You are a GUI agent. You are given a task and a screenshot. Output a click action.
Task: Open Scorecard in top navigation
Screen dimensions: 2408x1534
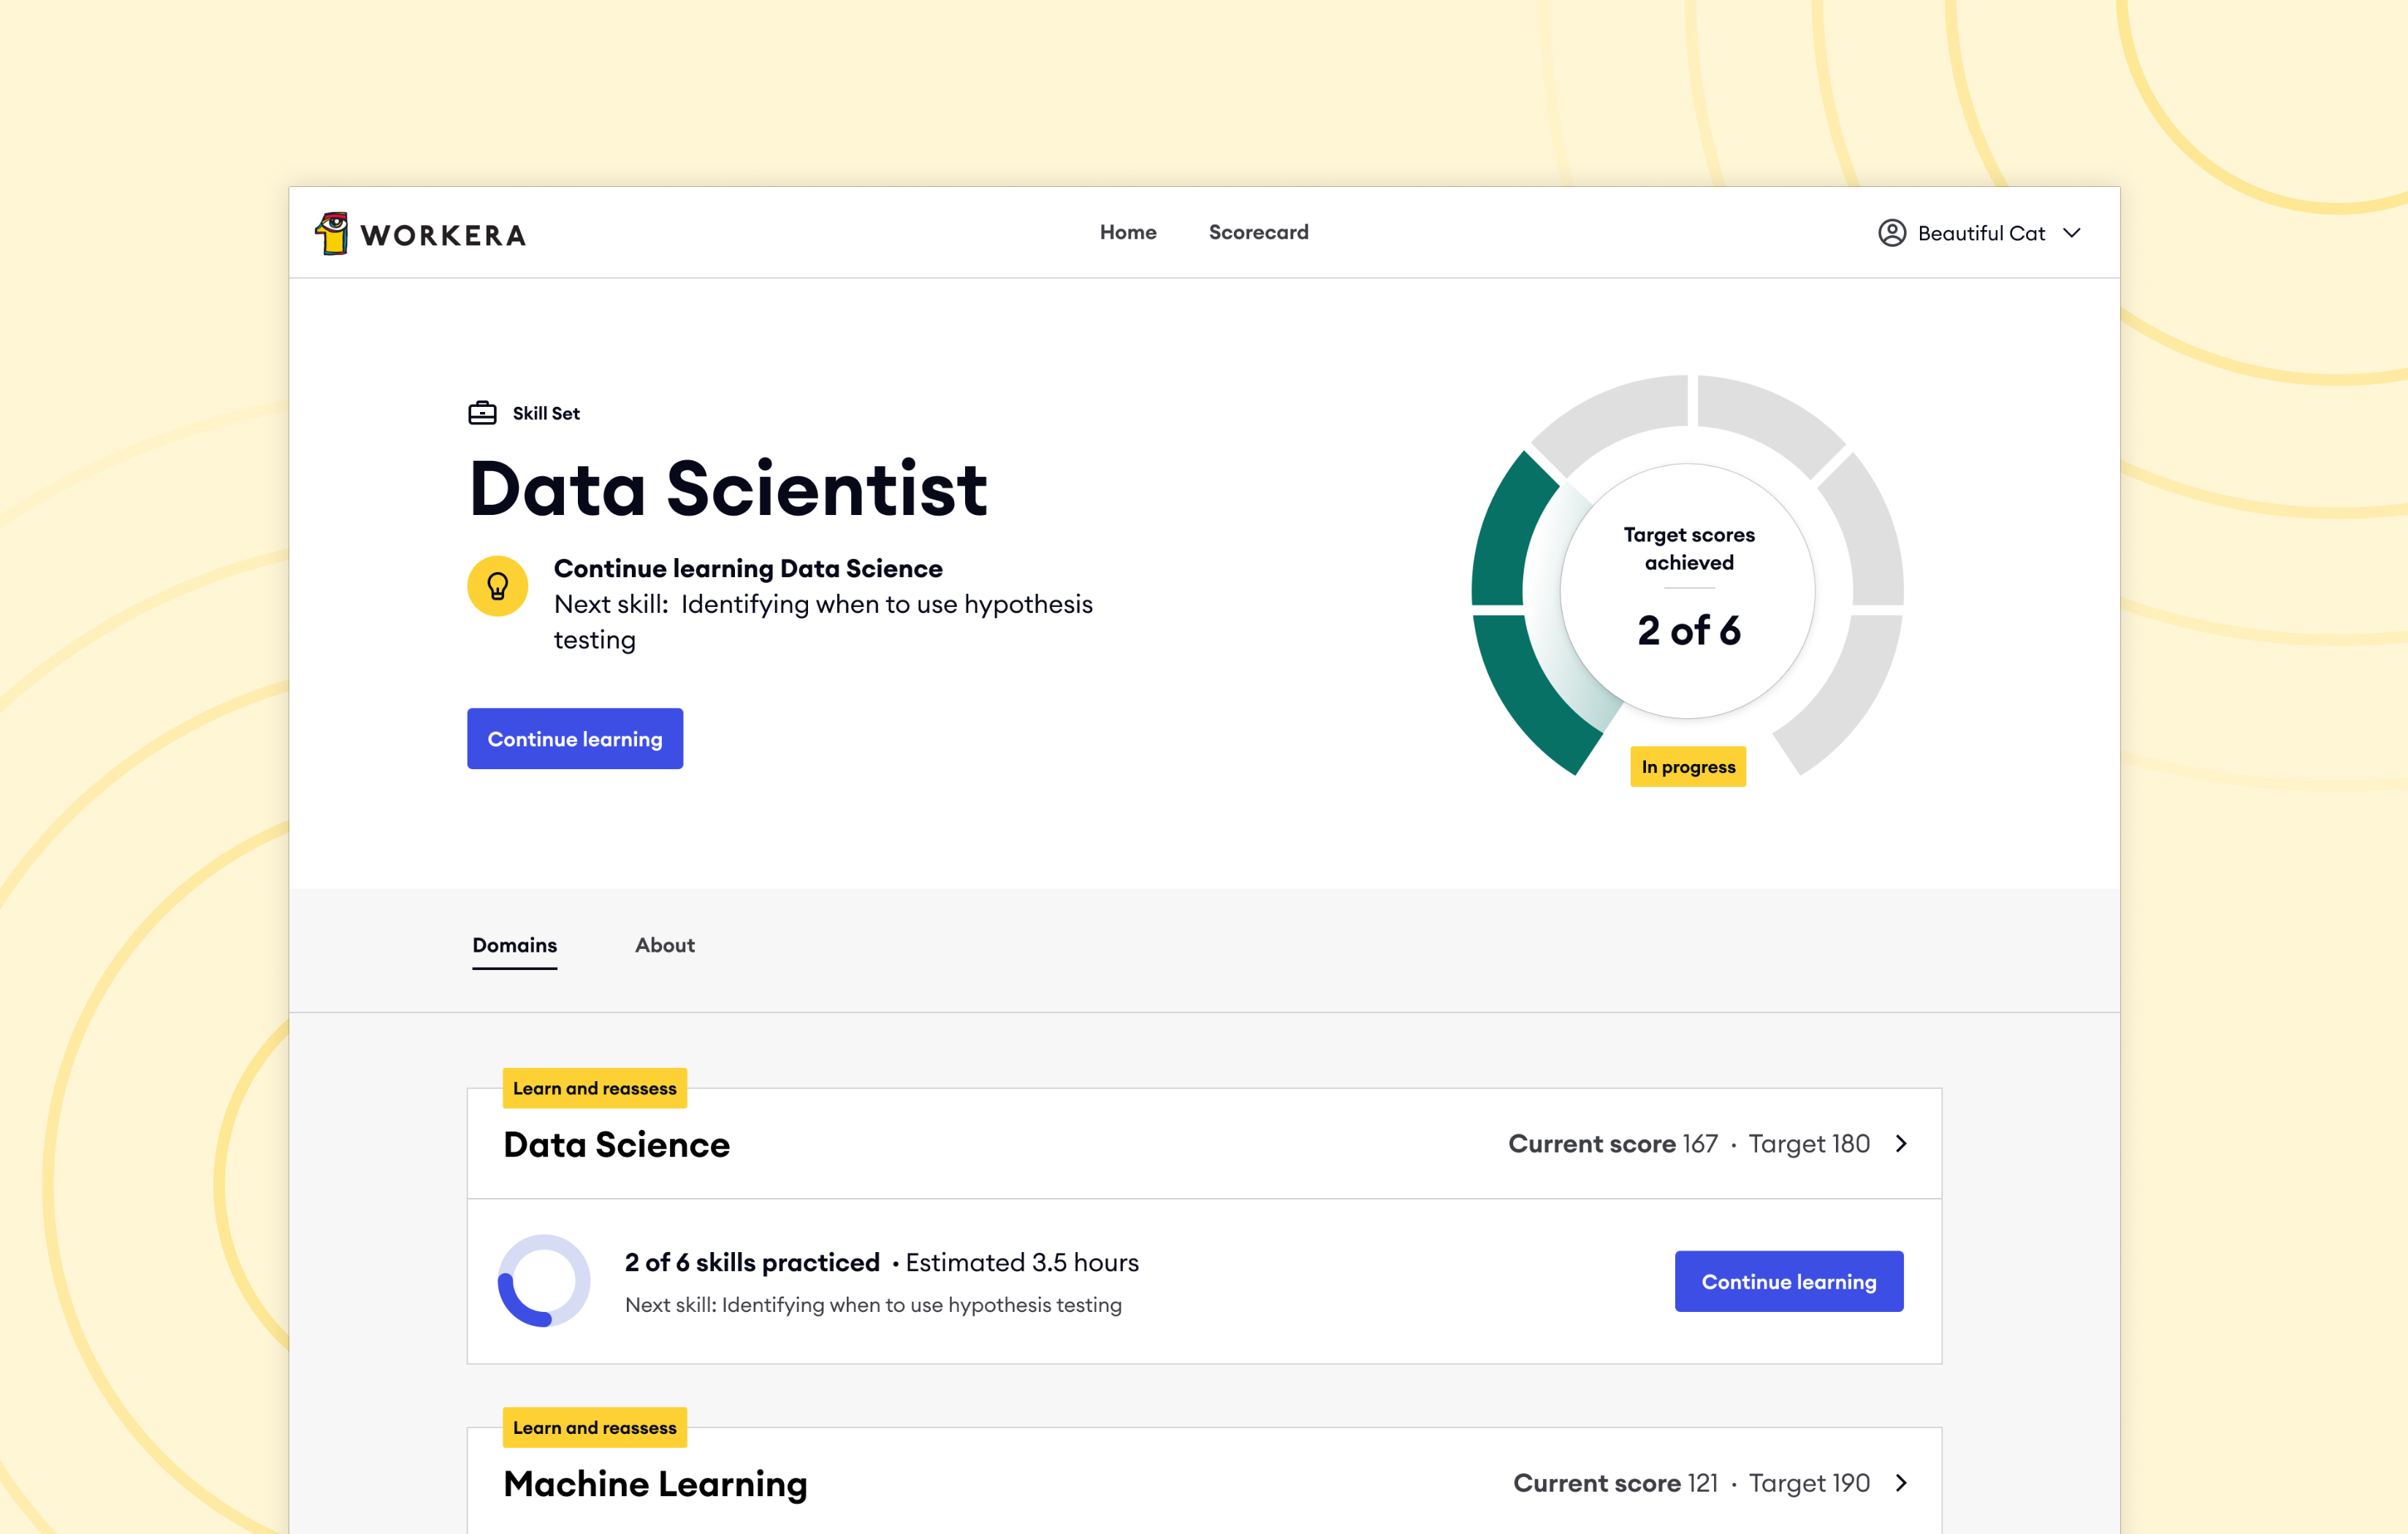click(x=1258, y=232)
